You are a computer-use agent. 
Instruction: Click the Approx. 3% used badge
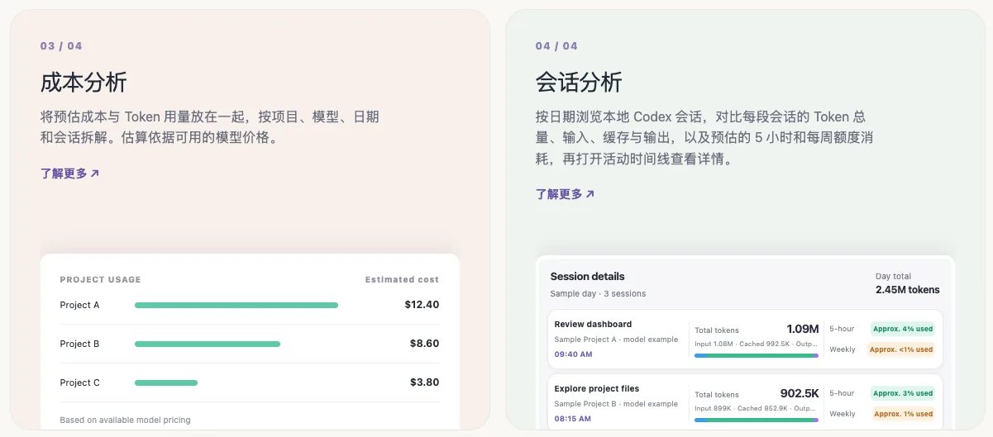tap(902, 393)
